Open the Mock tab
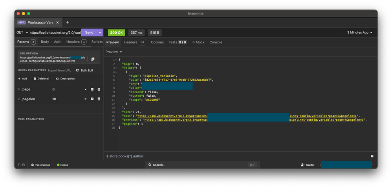The height and width of the screenshot is (188, 392). tap(198, 42)
